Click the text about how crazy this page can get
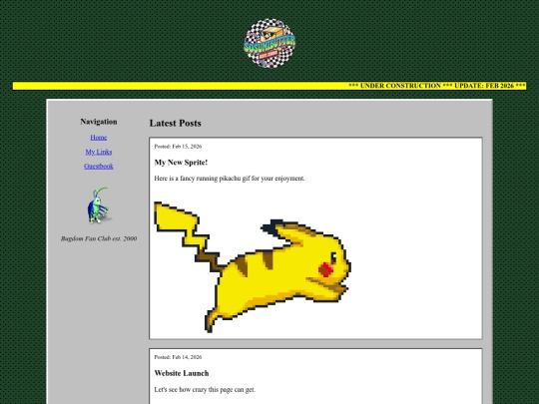 (x=205, y=390)
